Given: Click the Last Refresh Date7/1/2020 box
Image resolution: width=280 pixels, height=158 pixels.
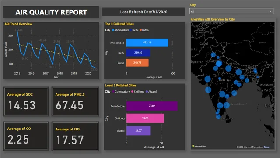Looking at the screenshot, I should [144, 12].
